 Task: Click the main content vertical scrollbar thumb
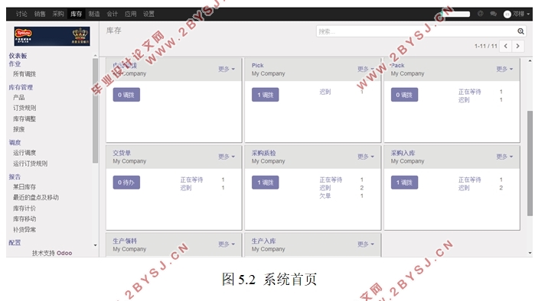(x=530, y=163)
